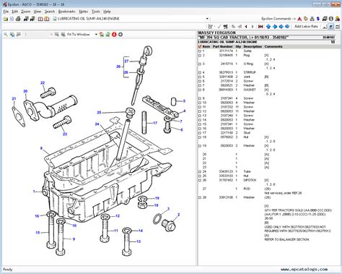Tick the checkbox for item 1 Sump

[x=200, y=51]
